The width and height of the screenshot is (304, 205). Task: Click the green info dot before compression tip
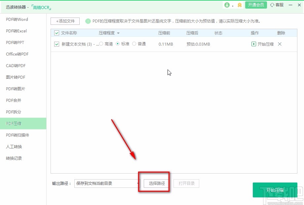coord(88,21)
